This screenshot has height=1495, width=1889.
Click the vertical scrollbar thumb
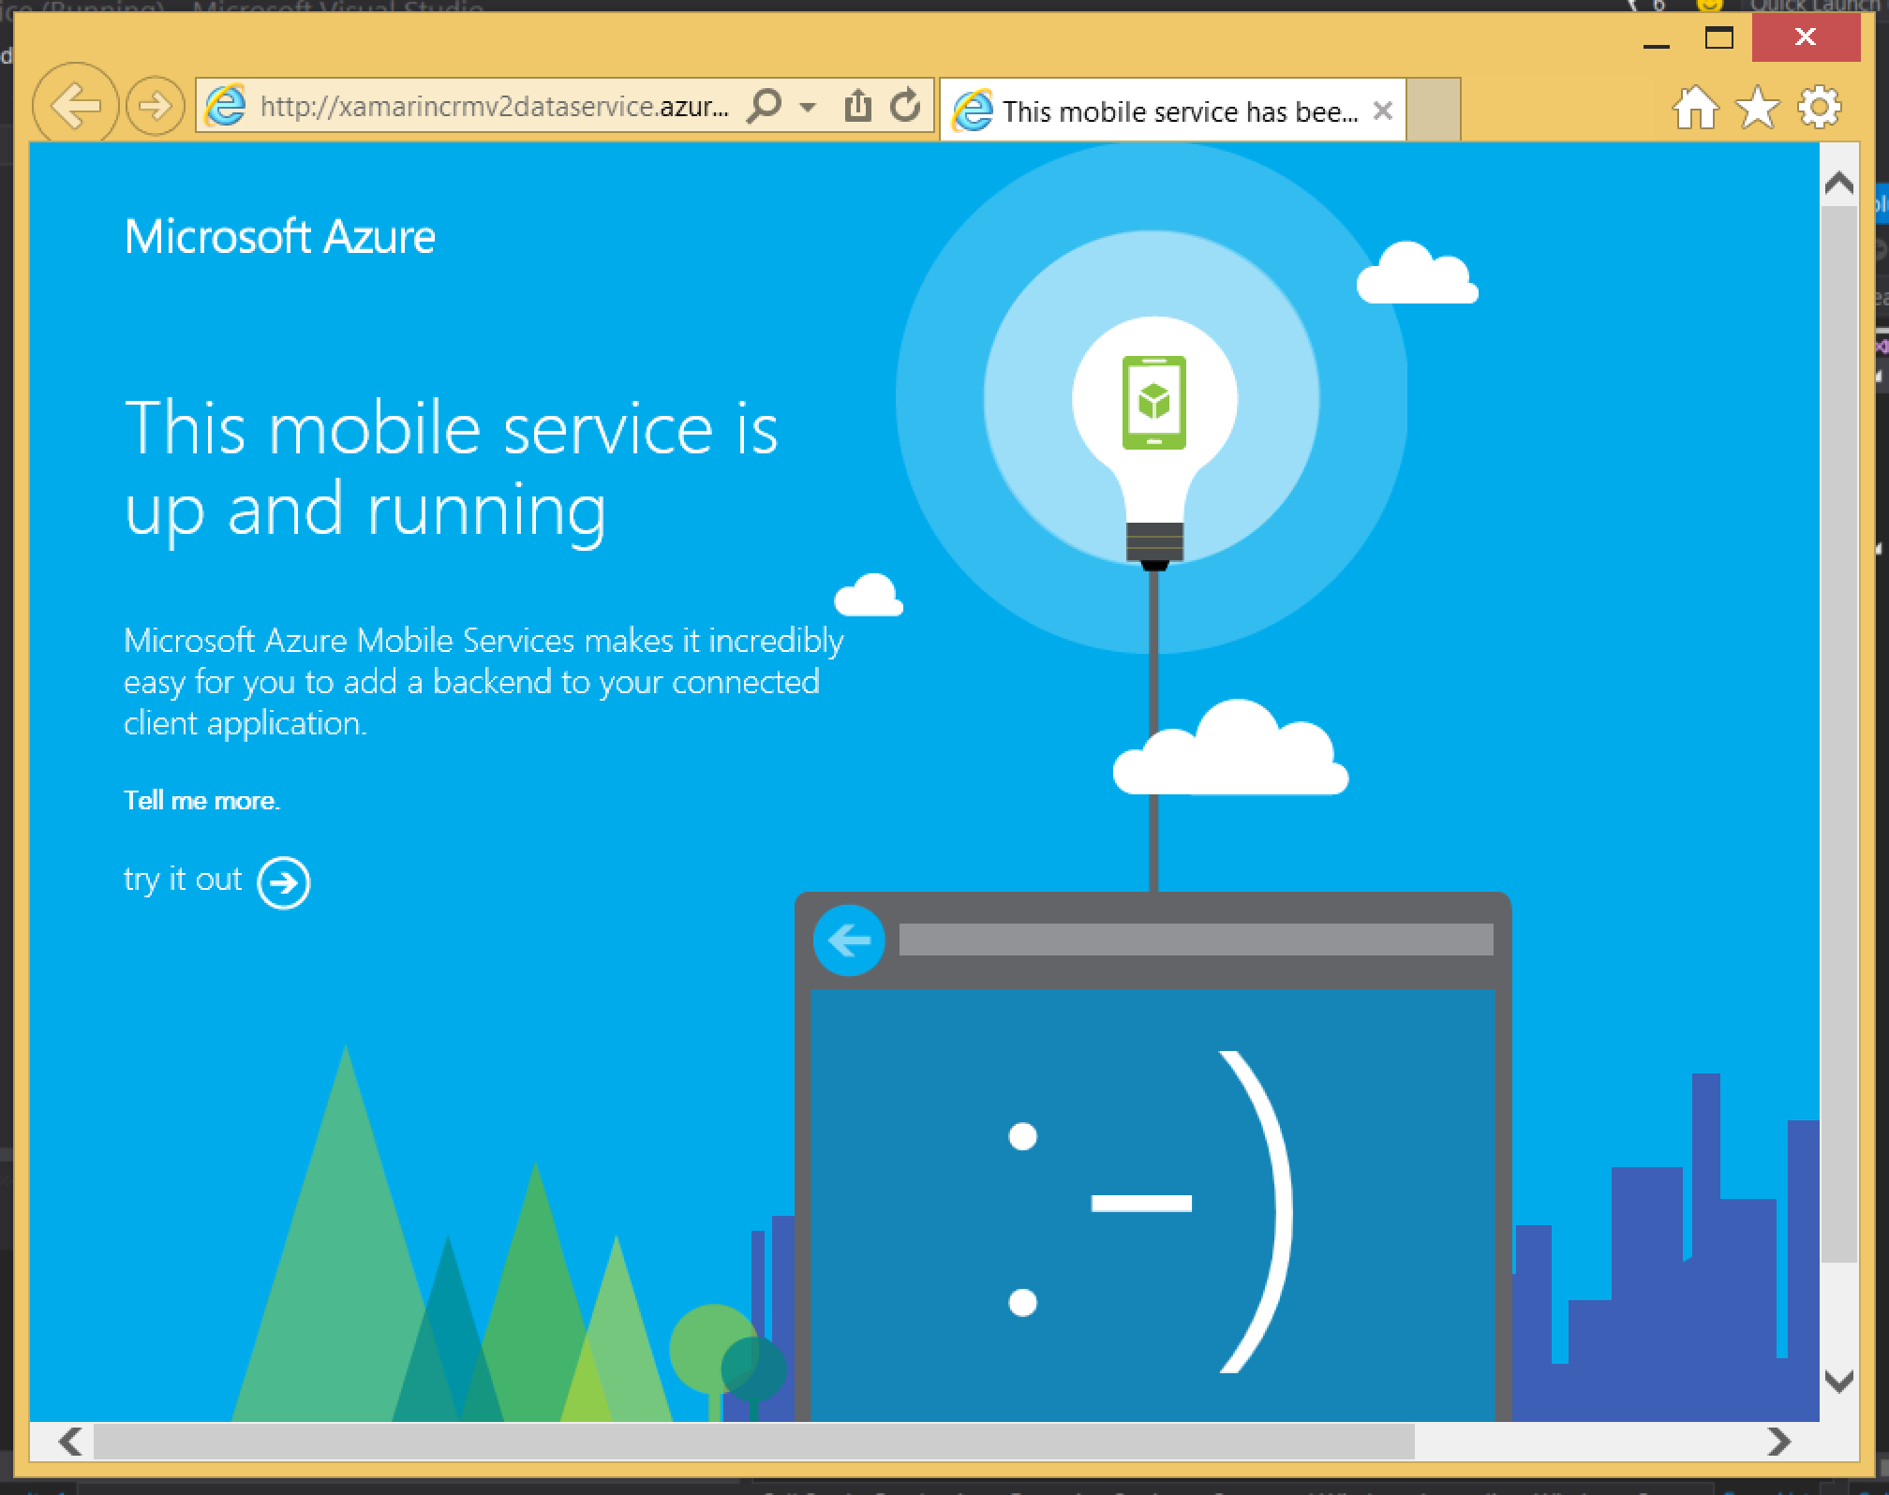(1839, 733)
